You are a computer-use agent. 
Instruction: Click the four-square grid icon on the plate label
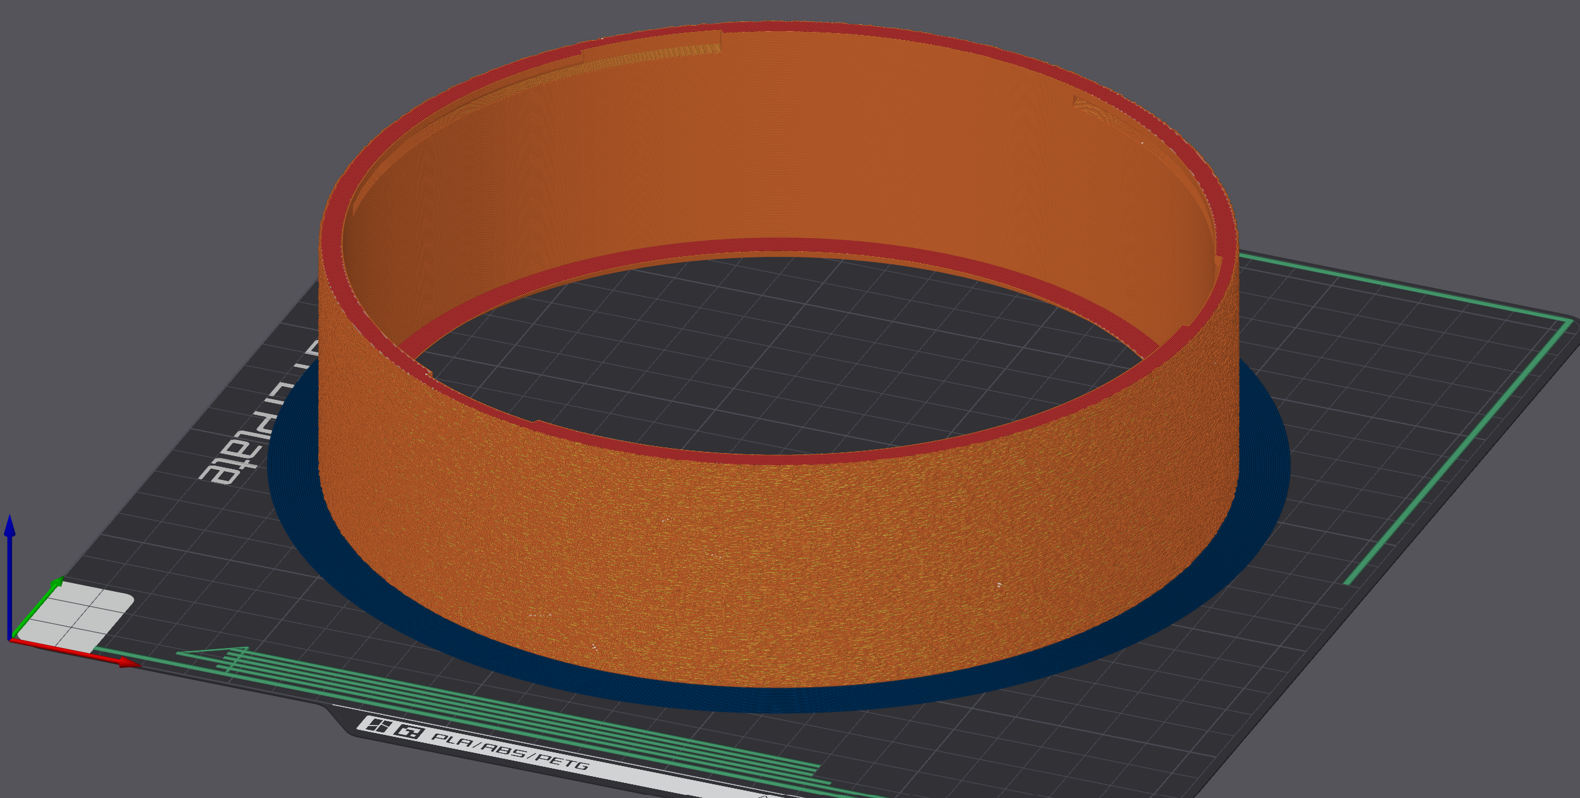(x=377, y=726)
